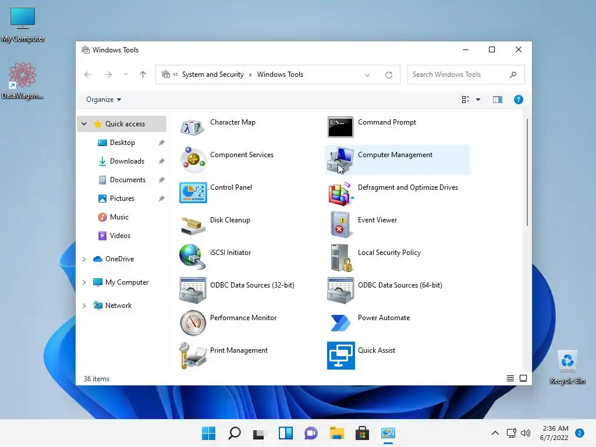Viewport: 596px width, 447px height.
Task: Open the Organize dropdown menu
Action: [x=104, y=100]
